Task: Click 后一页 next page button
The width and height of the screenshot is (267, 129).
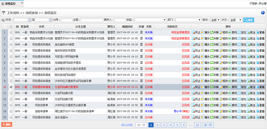Action: [208, 125]
